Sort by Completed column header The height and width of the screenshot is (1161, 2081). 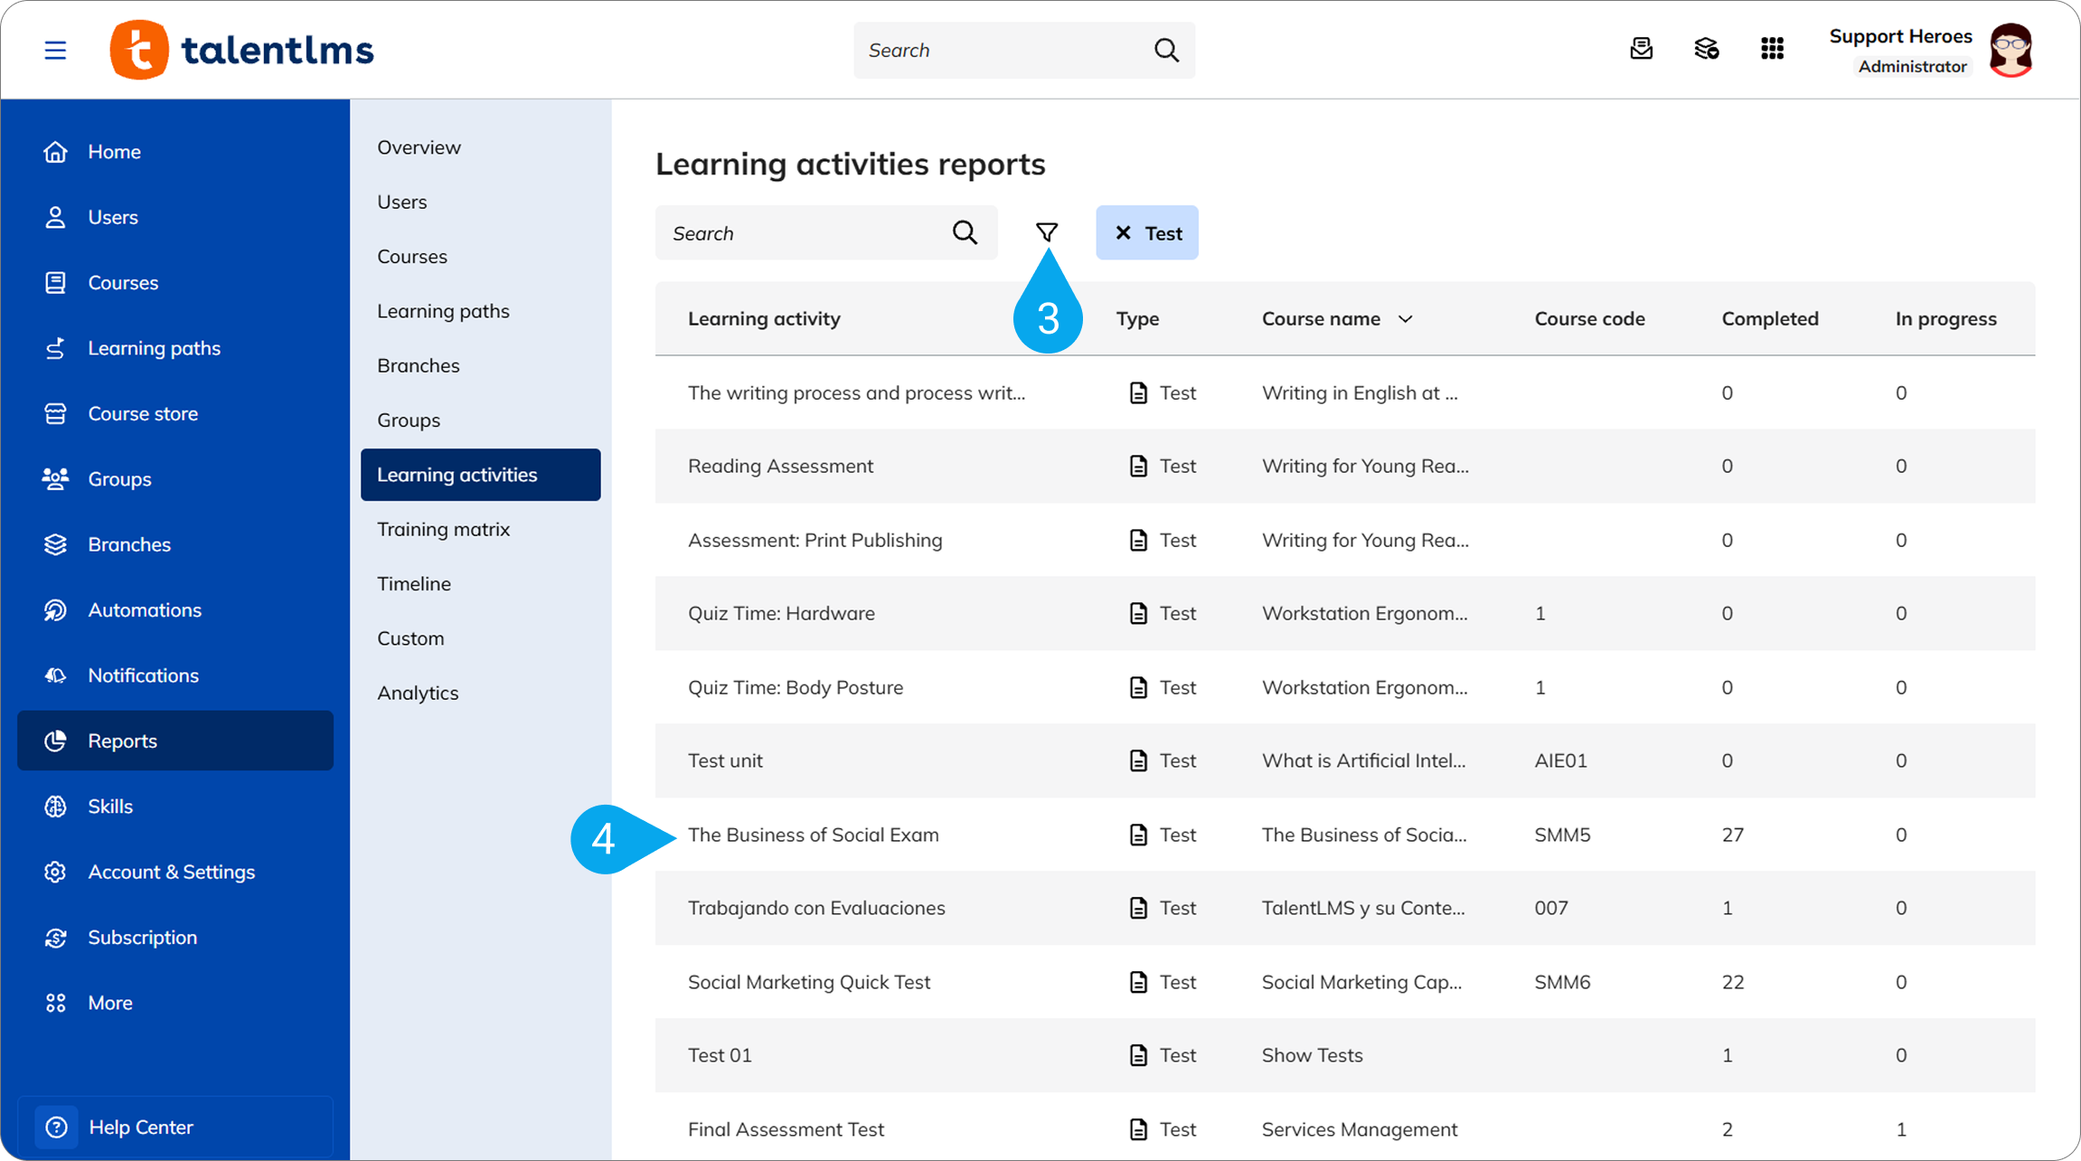1769,318
